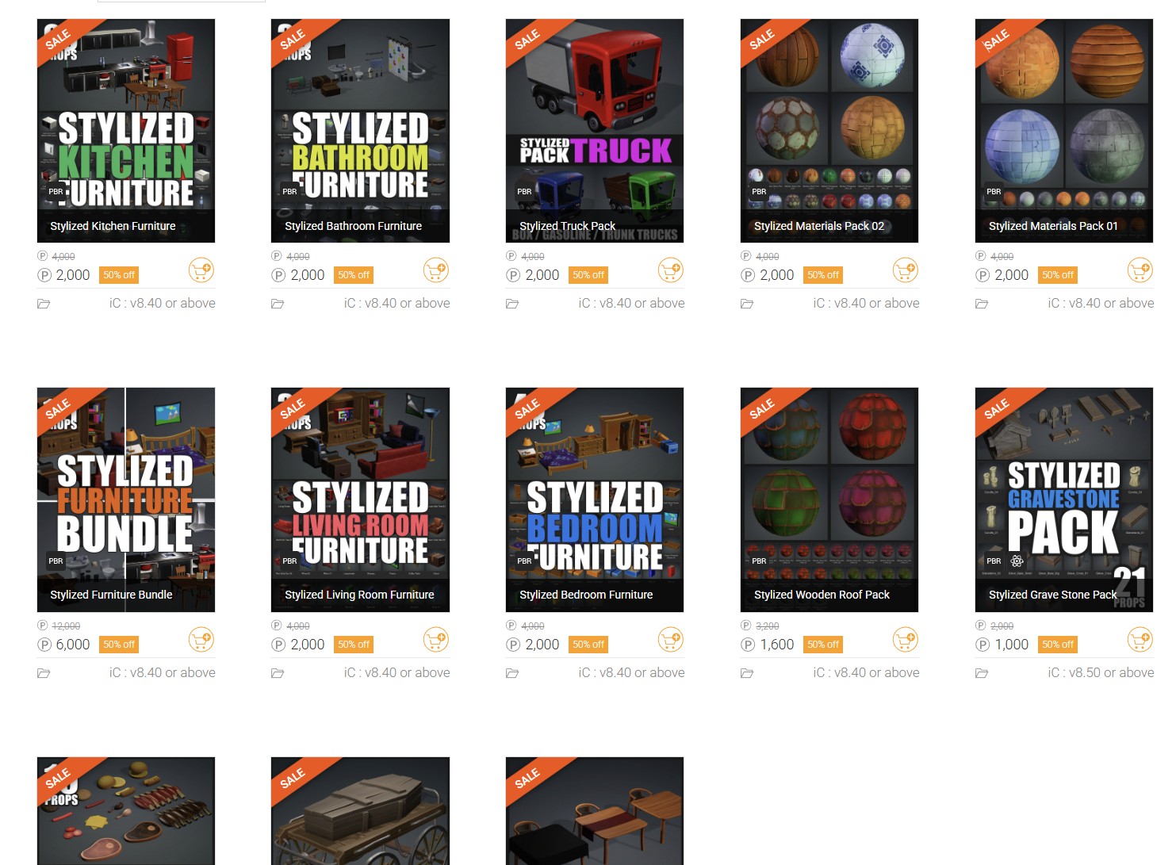Open the Stylized Living Room Furniture product page
The height and width of the screenshot is (865, 1176).
[359, 594]
